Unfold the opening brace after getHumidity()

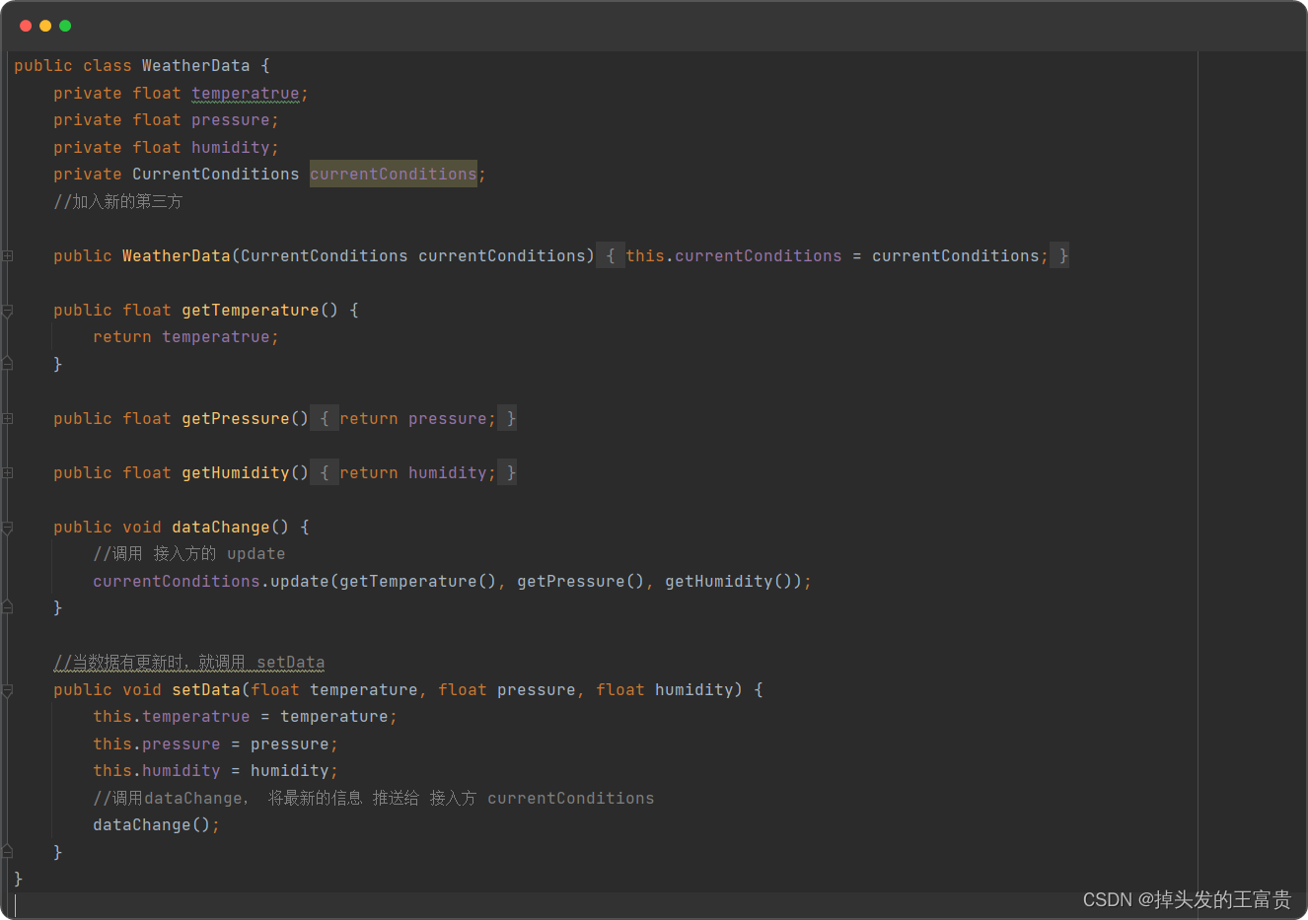tap(325, 473)
